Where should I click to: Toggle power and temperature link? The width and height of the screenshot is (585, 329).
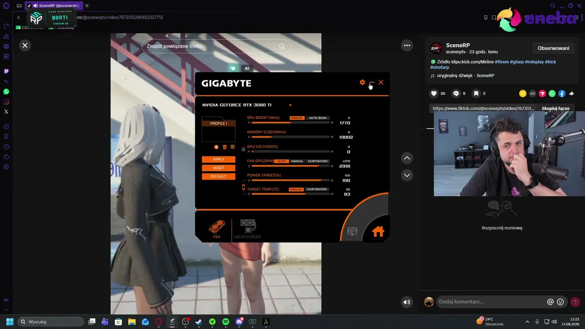point(244,187)
